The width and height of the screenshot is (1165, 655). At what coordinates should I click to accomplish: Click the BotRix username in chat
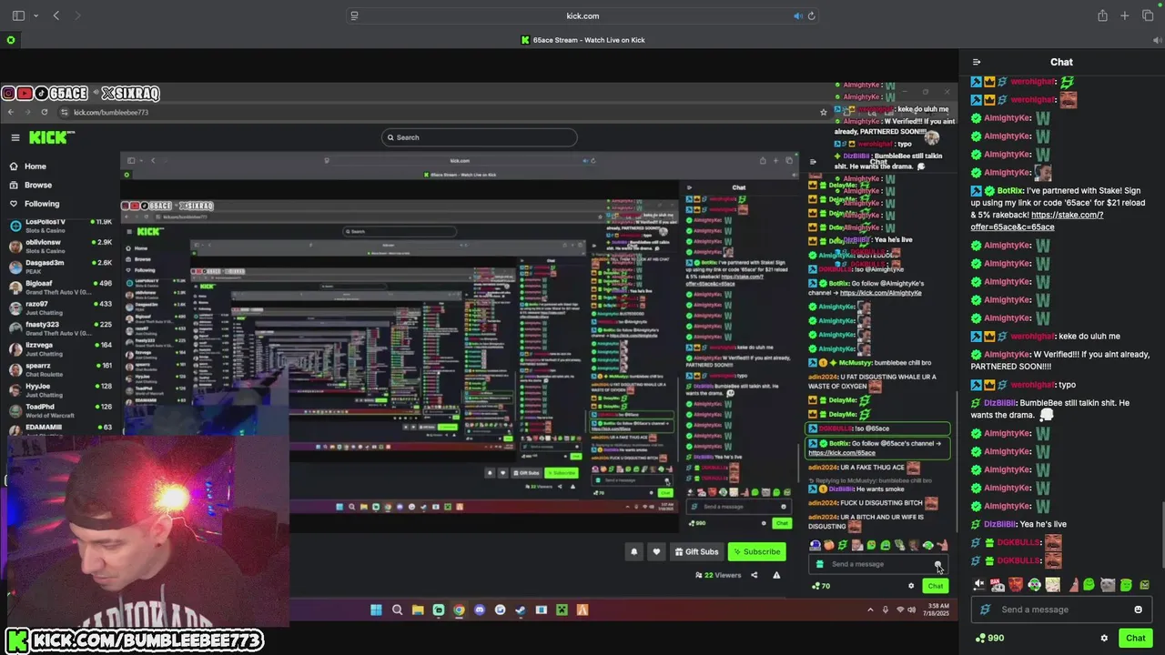pyautogui.click(x=1010, y=191)
